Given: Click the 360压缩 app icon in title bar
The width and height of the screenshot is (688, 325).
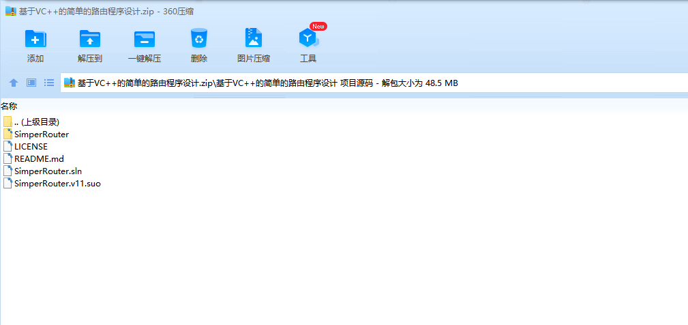Looking at the screenshot, I should 10,12.
